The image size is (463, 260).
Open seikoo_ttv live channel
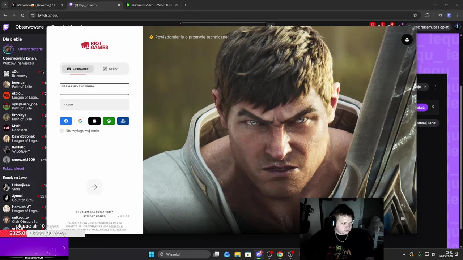(24, 220)
